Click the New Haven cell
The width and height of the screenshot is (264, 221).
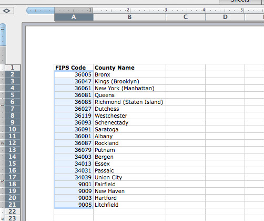129,191
